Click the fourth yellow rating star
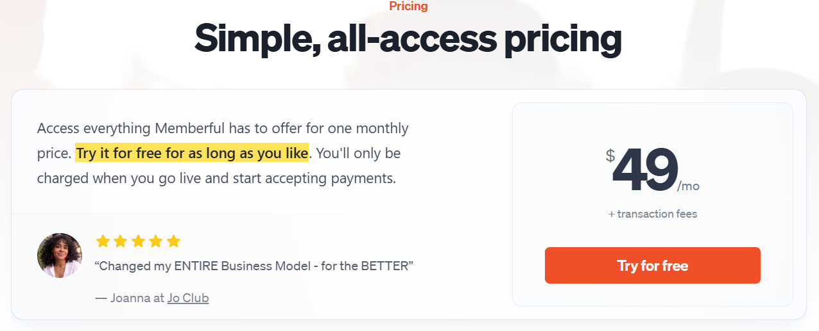Screen dimensions: 819x331 pyautogui.click(x=156, y=241)
